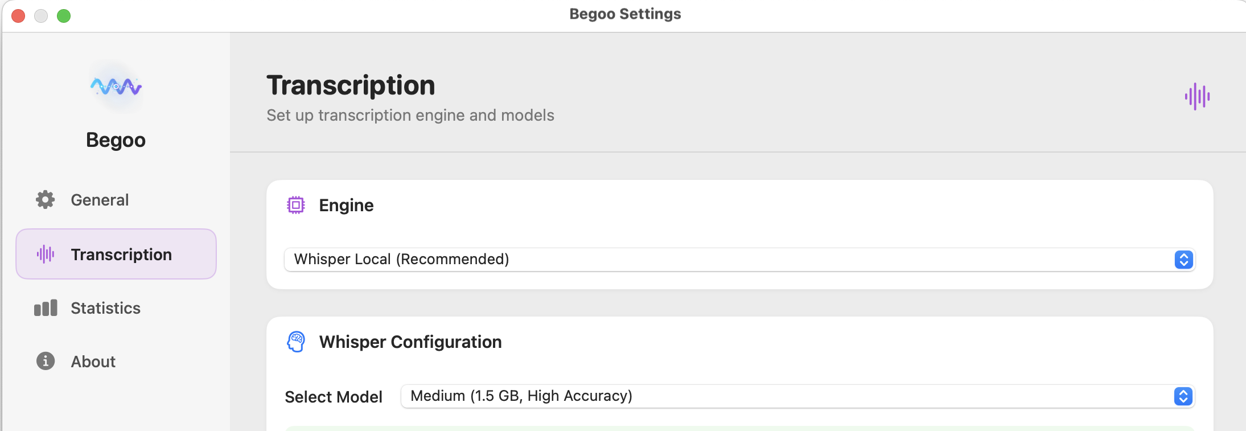Open the Select Model Medium dropdown

point(797,396)
